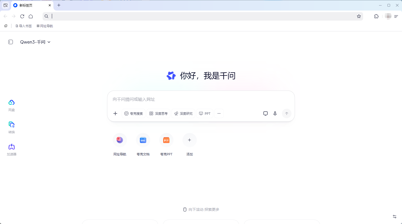The image size is (402, 224).
Task: Go back with the left arrow
Action: tap(5, 16)
